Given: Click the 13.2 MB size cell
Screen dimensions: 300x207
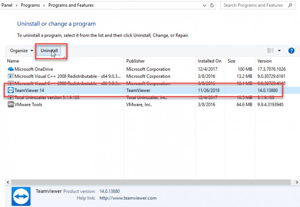Looking at the screenshot, I should coord(244,76).
